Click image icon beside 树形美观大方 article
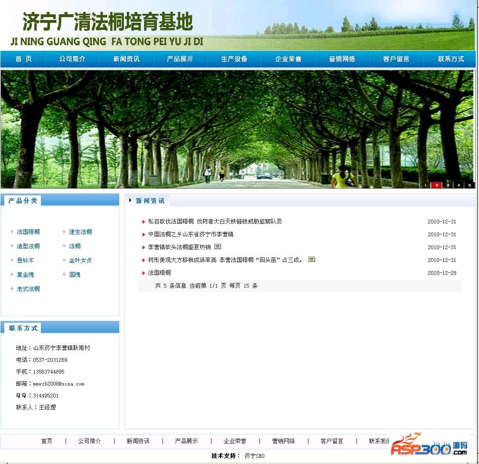479x464 pixels. click(x=312, y=259)
